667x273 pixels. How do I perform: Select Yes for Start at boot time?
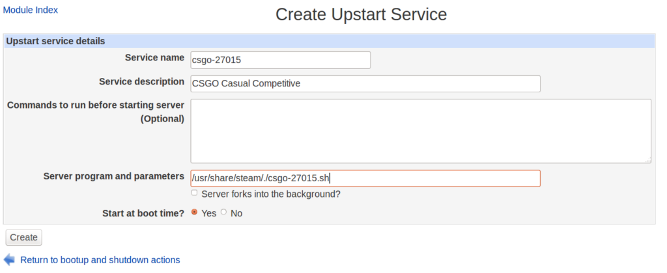(194, 212)
